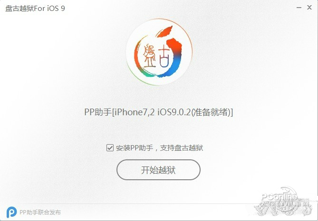The width and height of the screenshot is (318, 221).
Task: Click the PP助手 prefix in the device status line
Action: pyautogui.click(x=98, y=112)
